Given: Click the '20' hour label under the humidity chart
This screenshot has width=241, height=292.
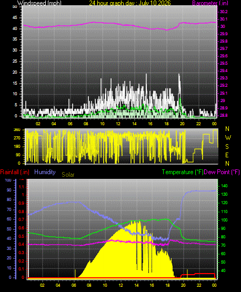Looking at the screenshot, I should (x=183, y=285).
